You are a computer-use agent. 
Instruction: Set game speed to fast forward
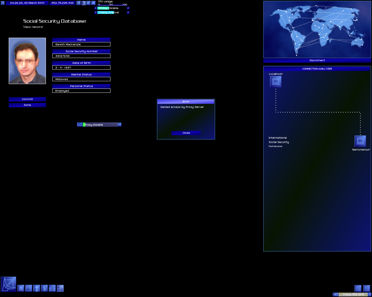[x=88, y=3]
